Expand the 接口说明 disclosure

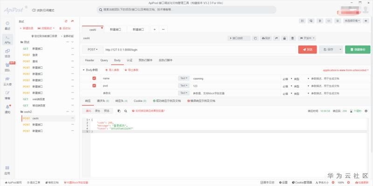pyautogui.click(x=239, y=38)
